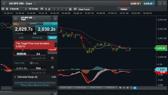Open the Level 1 dropdown arrow
168x95 pixels.
coord(41,24)
